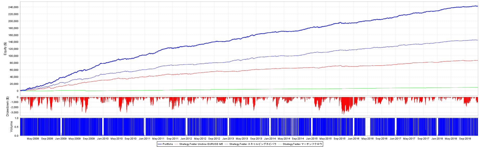Click the Sep-2009 date label
The height and width of the screenshot is (147, 480).
click(x=89, y=138)
